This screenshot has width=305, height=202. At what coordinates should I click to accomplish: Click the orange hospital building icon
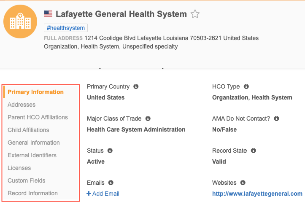coord(20,21)
